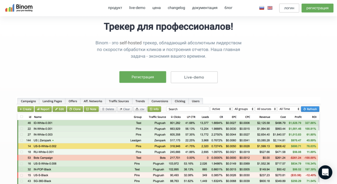This screenshot has height=184, width=337.
Task: Click the Edit toolbar button
Action: (x=59, y=109)
